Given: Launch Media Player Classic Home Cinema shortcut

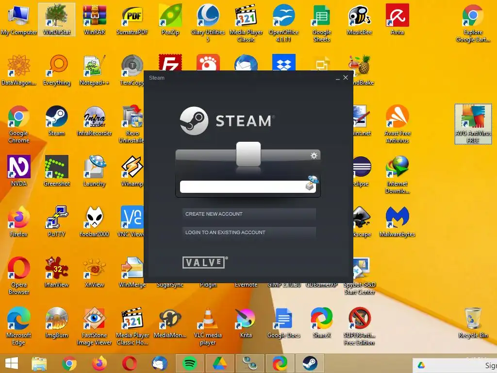Looking at the screenshot, I should click(x=132, y=326).
